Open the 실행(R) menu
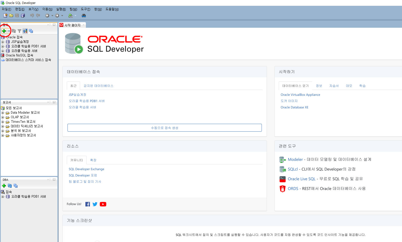Image resolution: width=402 pixels, height=242 pixels. [x=61, y=9]
